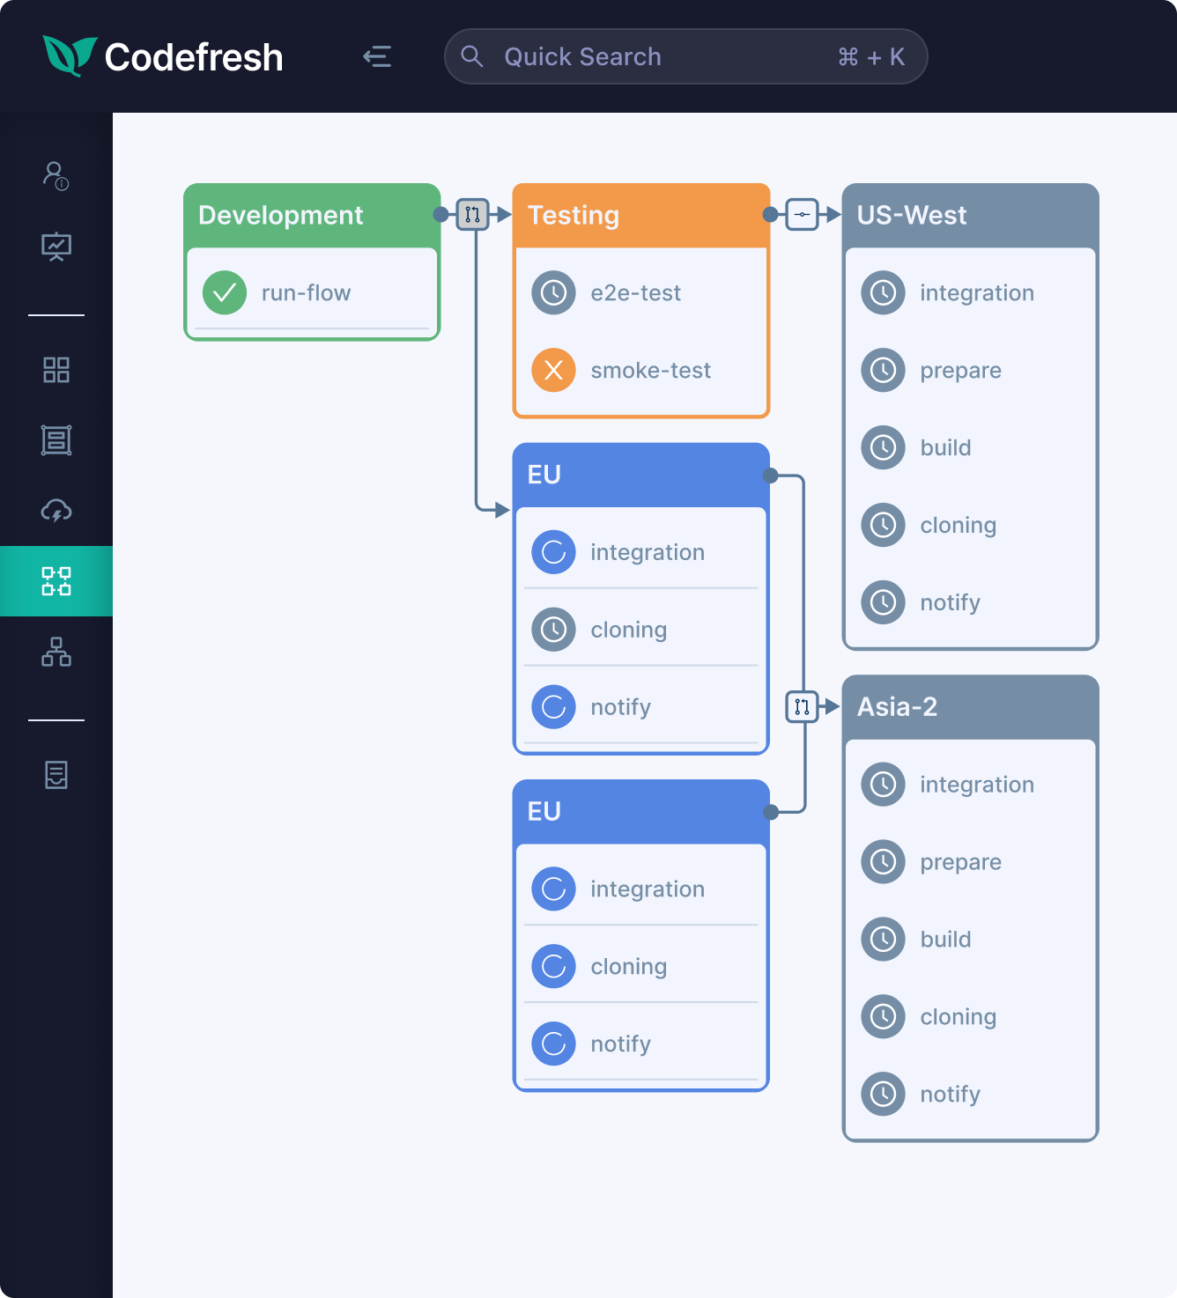Image resolution: width=1177 pixels, height=1298 pixels.
Task: Click upper EU cloning pending clock icon
Action: click(x=554, y=630)
